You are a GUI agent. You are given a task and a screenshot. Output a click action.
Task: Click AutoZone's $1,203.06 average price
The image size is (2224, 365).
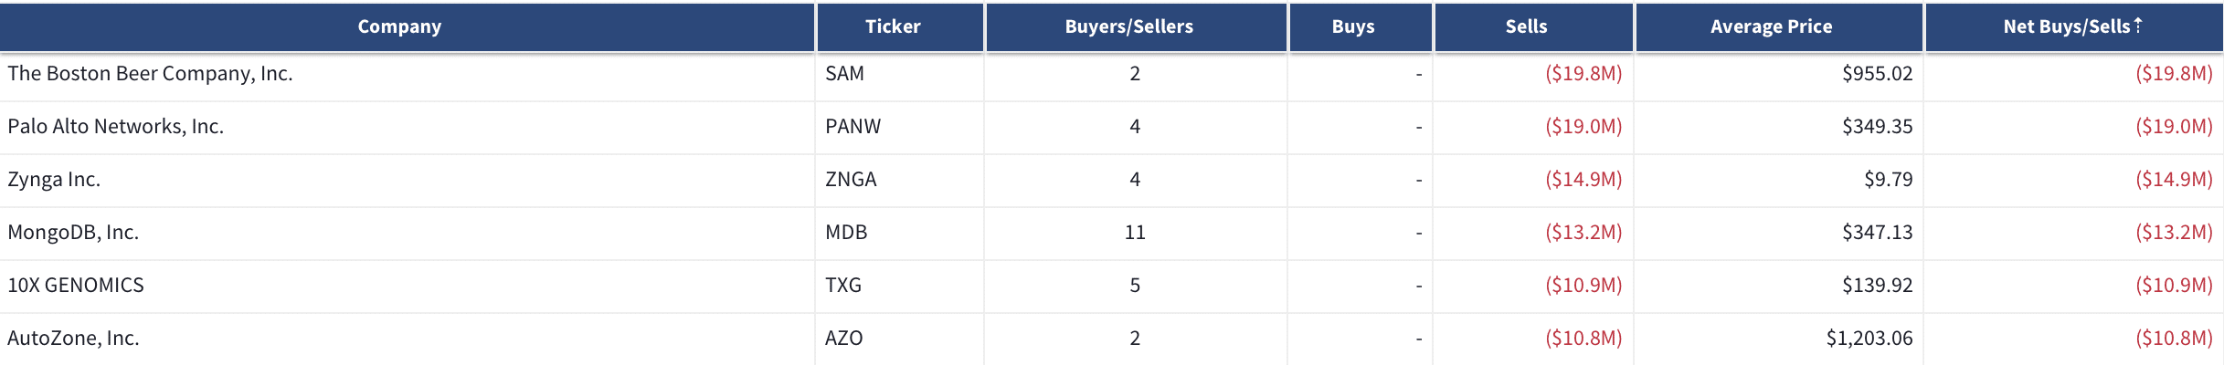[1869, 338]
